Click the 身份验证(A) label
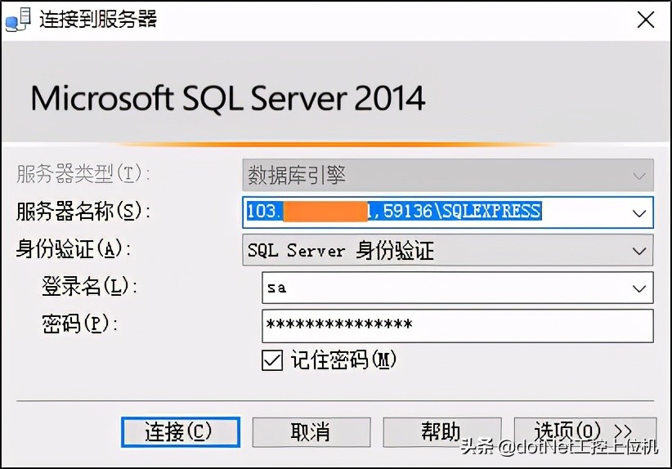Image resolution: width=672 pixels, height=469 pixels. pos(73,250)
